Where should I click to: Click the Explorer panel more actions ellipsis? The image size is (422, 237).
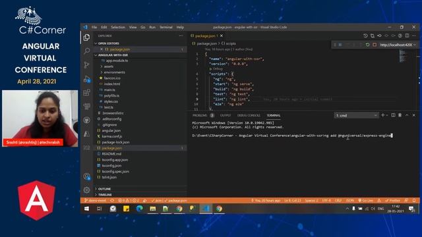(181, 36)
